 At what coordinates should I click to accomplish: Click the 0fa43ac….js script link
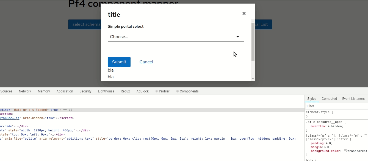(x=10, y=118)
